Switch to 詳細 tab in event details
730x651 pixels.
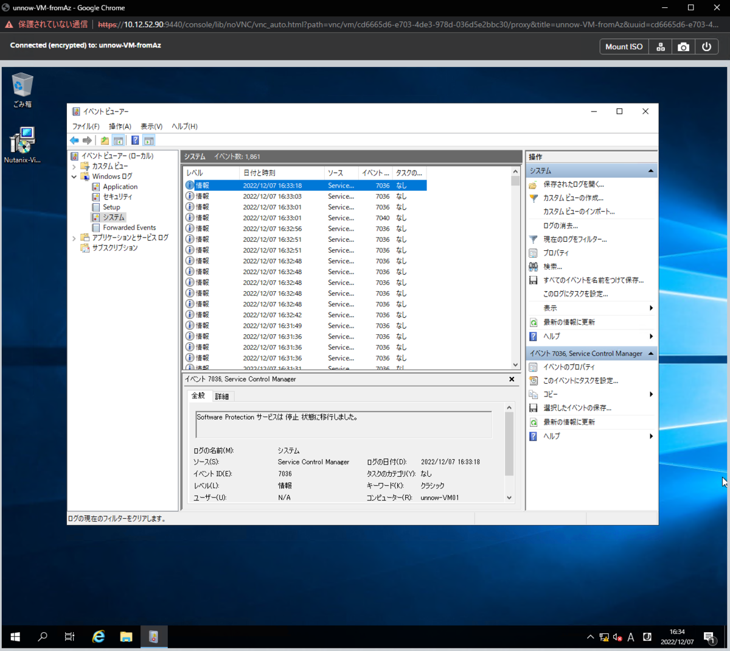[x=222, y=396]
